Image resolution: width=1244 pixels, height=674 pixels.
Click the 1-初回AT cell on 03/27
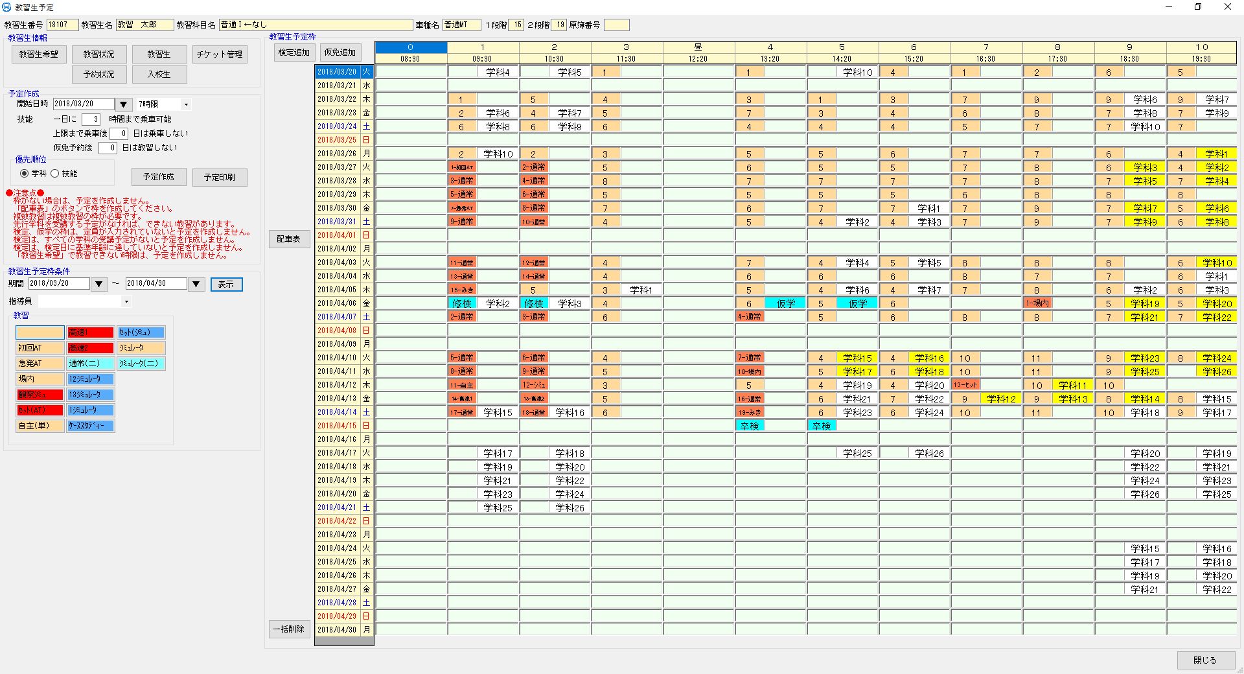click(x=462, y=167)
